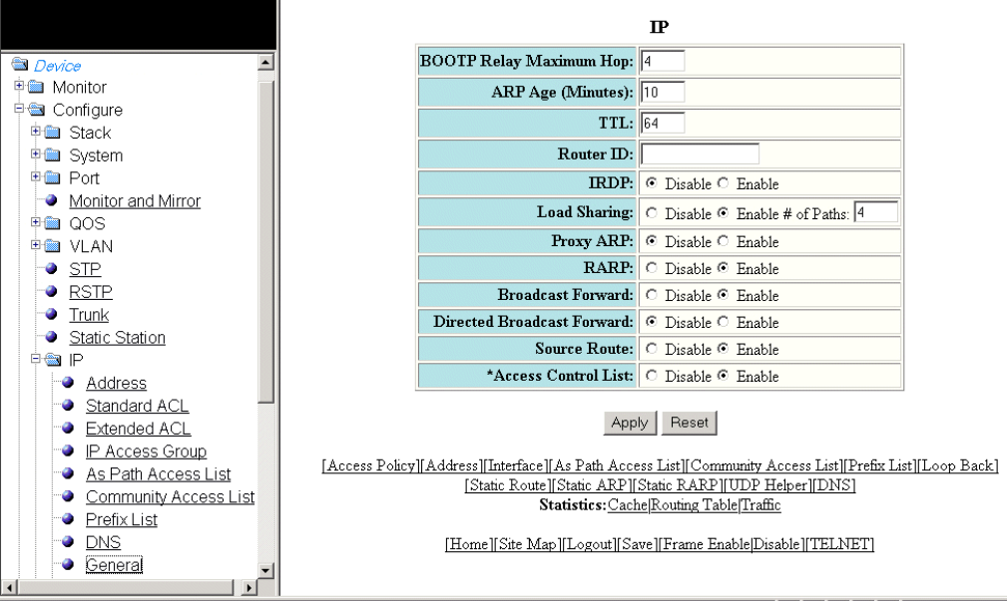The width and height of the screenshot is (1007, 601).
Task: Expand the Port tree node
Action: [x=36, y=176]
